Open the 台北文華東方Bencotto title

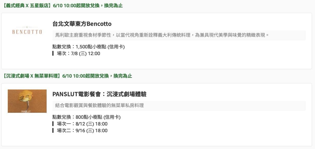click(82, 24)
